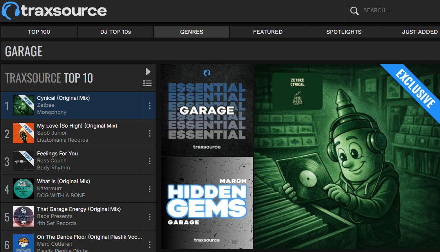Select track title What Is (Original Mix)
The image size is (440, 252).
click(x=63, y=181)
